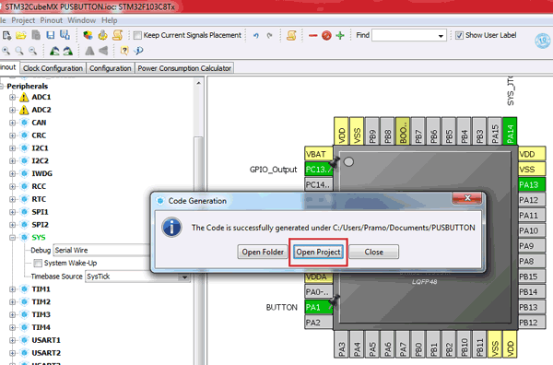Click the red minus icon

click(x=312, y=35)
